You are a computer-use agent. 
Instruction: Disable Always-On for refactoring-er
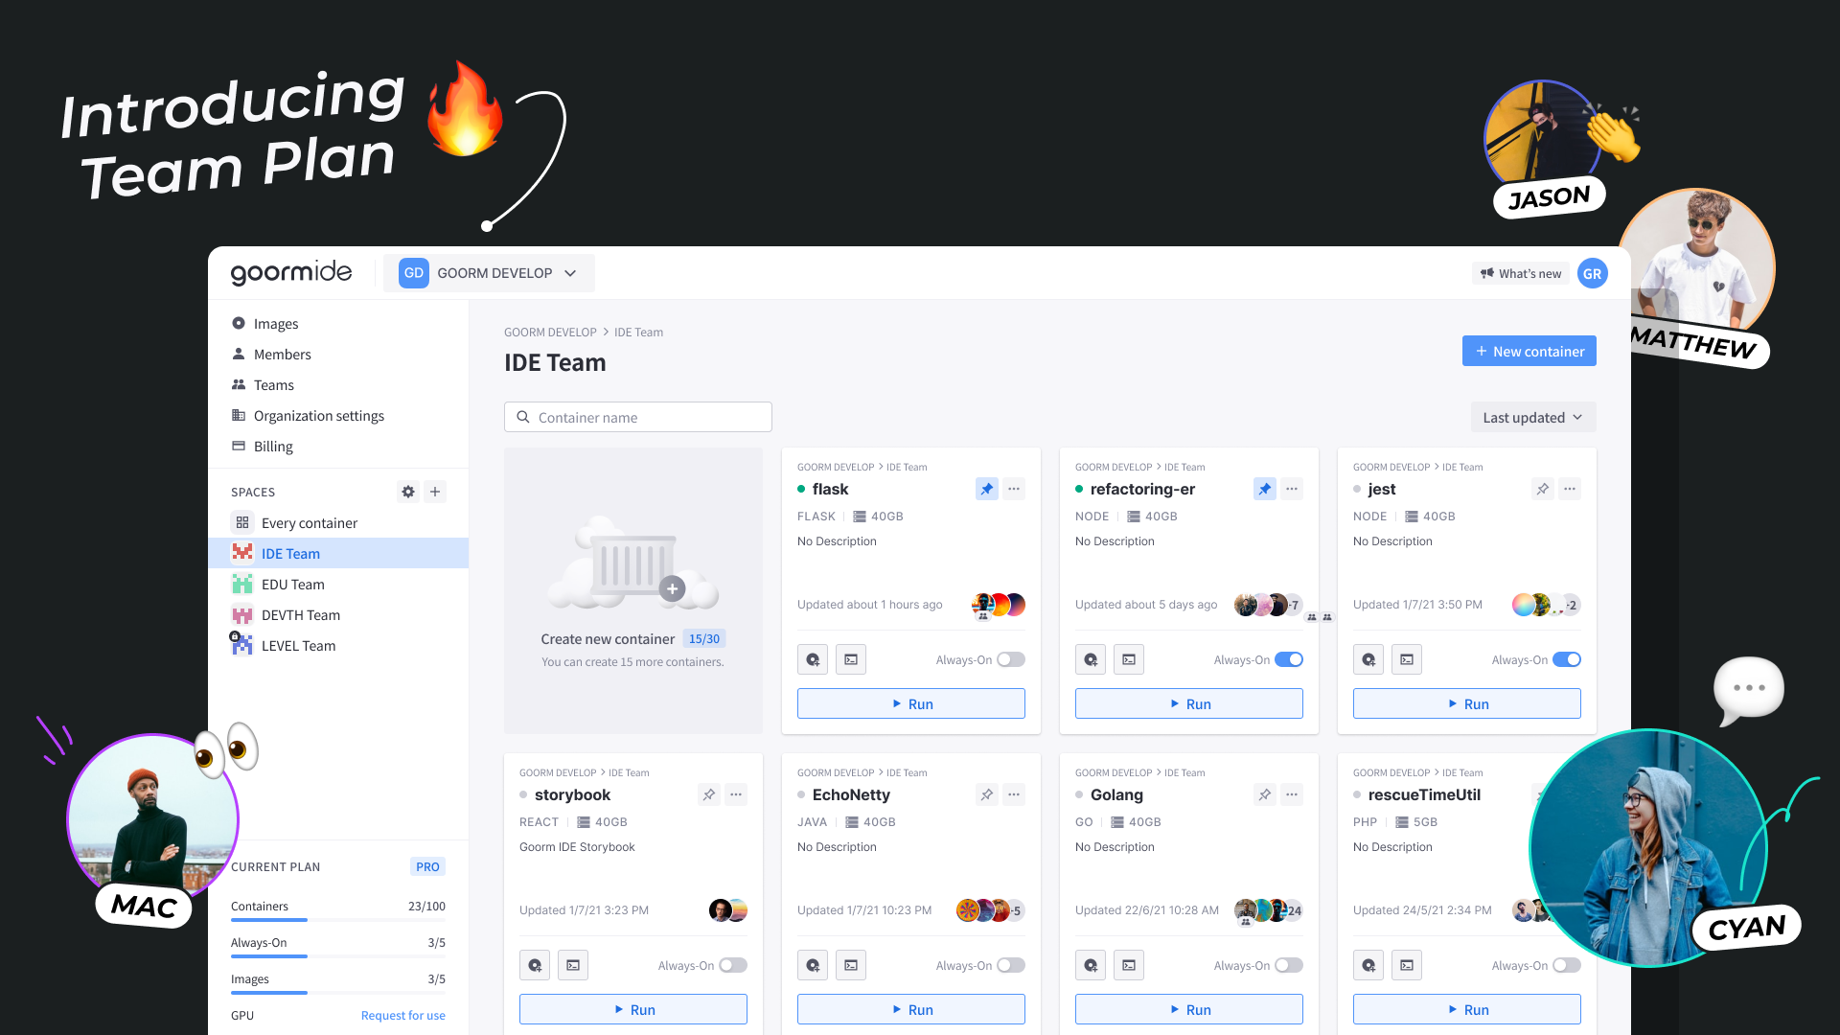pyautogui.click(x=1289, y=659)
